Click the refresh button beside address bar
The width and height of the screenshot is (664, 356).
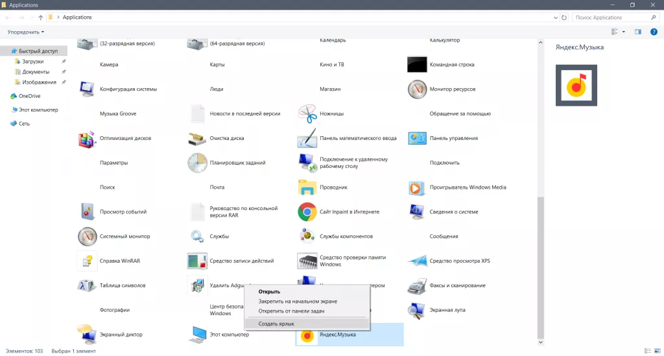click(x=563, y=18)
